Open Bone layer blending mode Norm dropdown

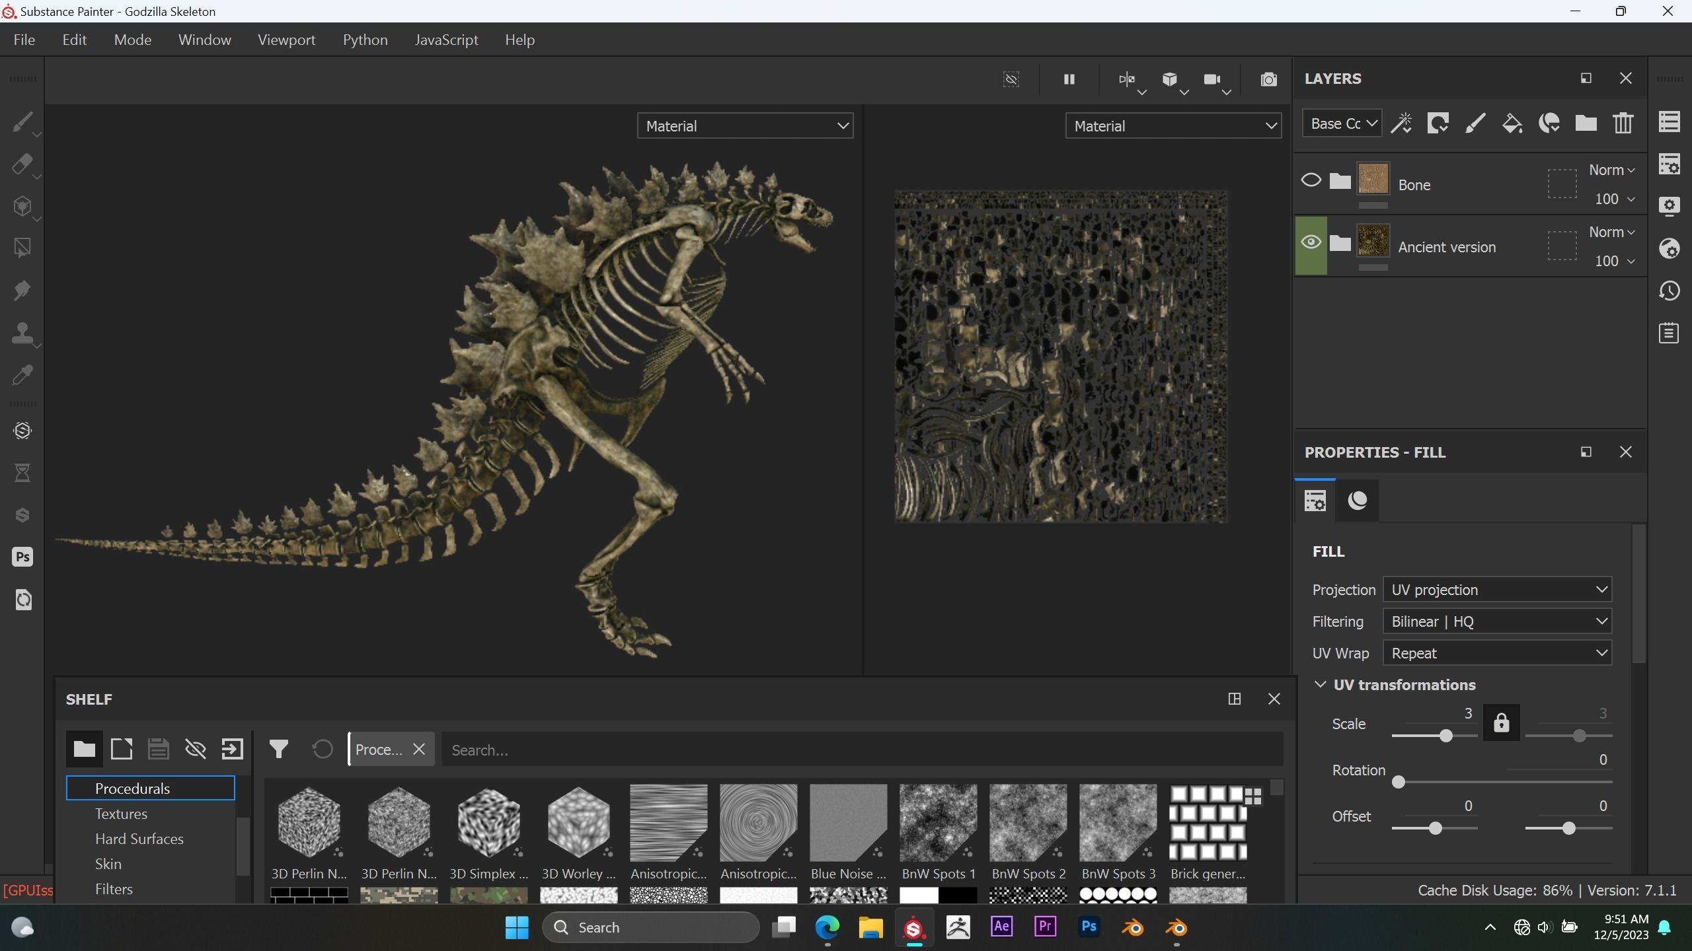(x=1611, y=170)
